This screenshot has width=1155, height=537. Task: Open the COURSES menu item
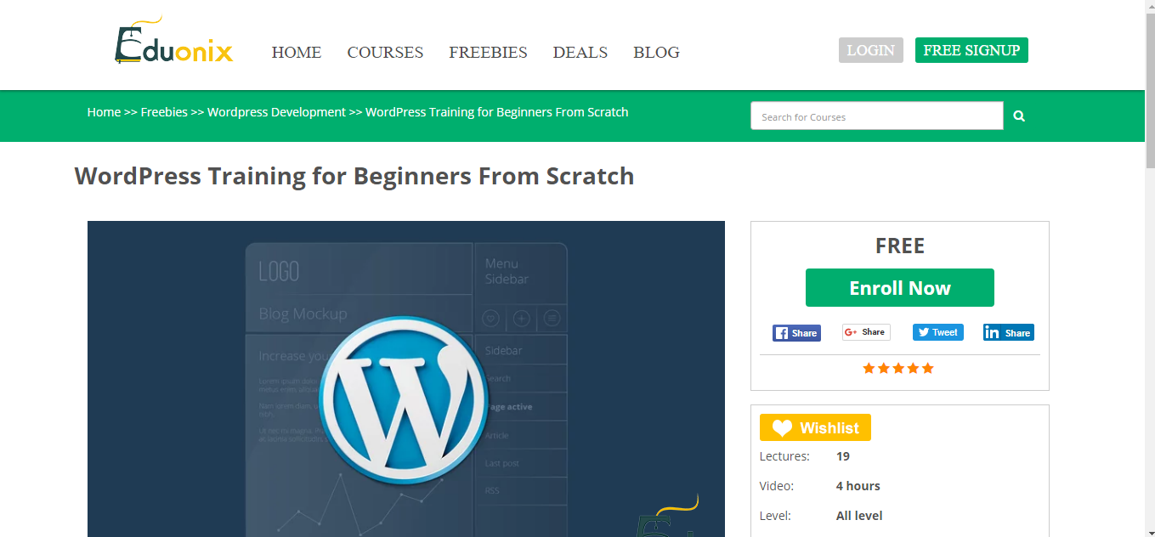click(x=385, y=53)
